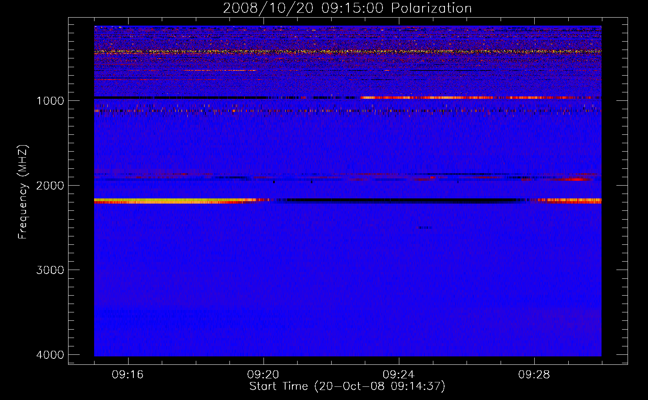Click the 1000 frequency tick label
648x400 pixels.
(x=50, y=101)
